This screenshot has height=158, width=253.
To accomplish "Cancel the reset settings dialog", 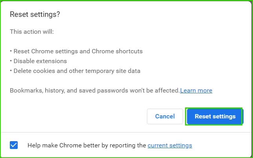I will 165,116.
